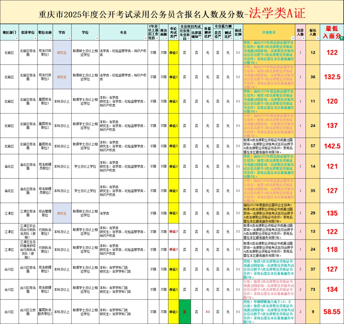Open the 招录人数 column filter dropdown
This screenshot has height=324, width=344.
[x=304, y=38]
